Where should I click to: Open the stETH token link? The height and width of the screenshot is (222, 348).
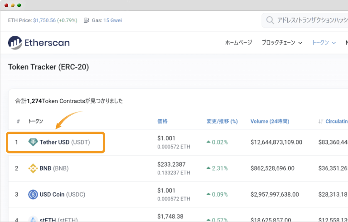point(59,220)
